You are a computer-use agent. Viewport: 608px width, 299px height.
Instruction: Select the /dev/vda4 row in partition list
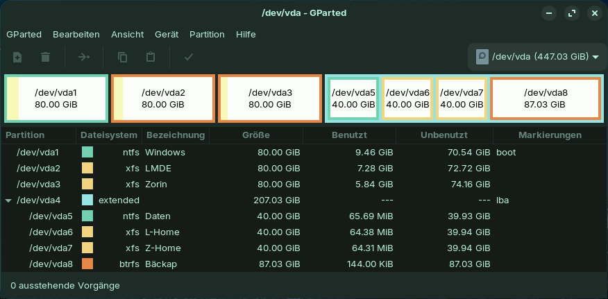tap(304, 200)
